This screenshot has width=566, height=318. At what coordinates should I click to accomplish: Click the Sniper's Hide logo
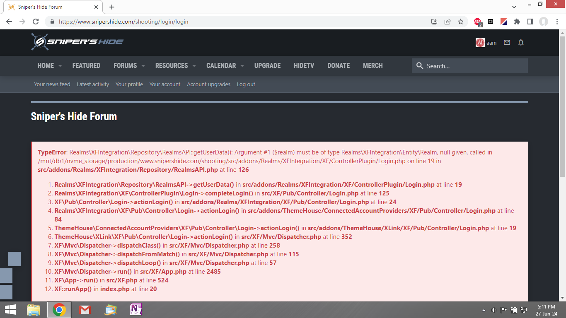click(x=77, y=42)
